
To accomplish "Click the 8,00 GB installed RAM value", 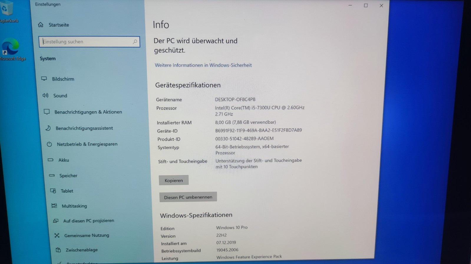I will (x=245, y=122).
